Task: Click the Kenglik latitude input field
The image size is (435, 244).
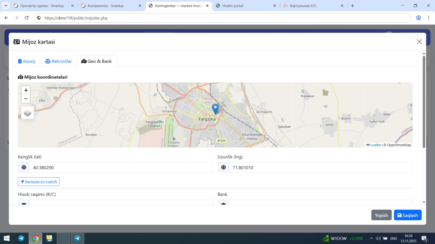Action: [x=121, y=167]
